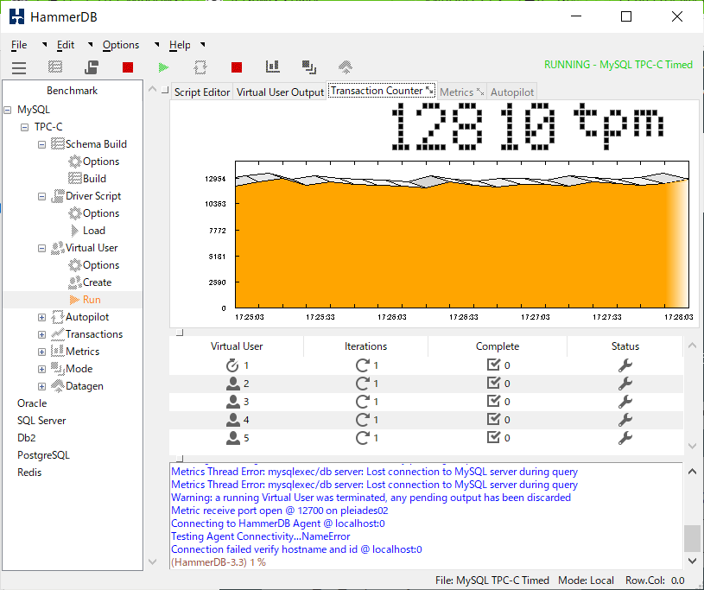Click the metrics chart toolbar icon
The image size is (704, 590).
click(273, 67)
